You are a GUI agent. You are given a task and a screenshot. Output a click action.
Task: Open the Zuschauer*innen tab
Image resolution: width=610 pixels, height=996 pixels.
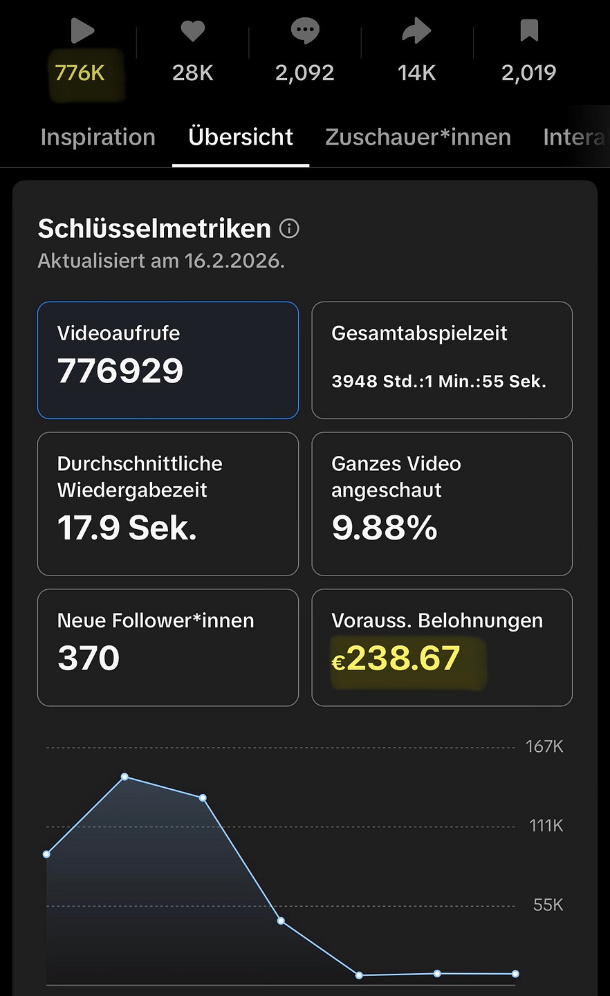(418, 137)
